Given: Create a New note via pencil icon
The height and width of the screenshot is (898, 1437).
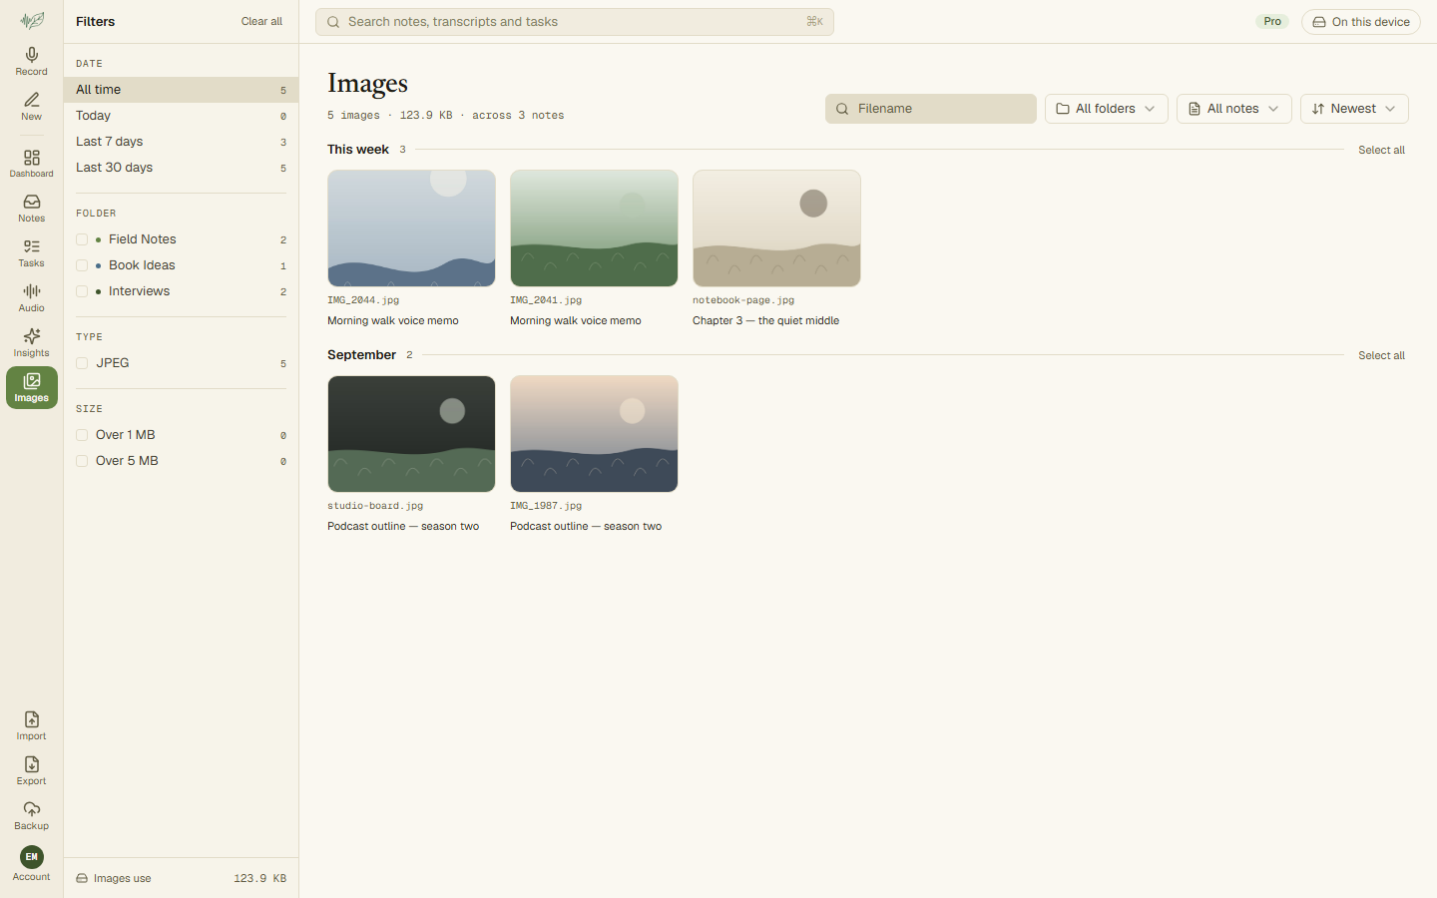Looking at the screenshot, I should tap(32, 106).
